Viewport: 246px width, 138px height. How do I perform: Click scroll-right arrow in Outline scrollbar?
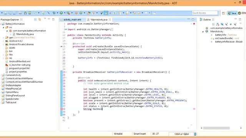coord(241,128)
